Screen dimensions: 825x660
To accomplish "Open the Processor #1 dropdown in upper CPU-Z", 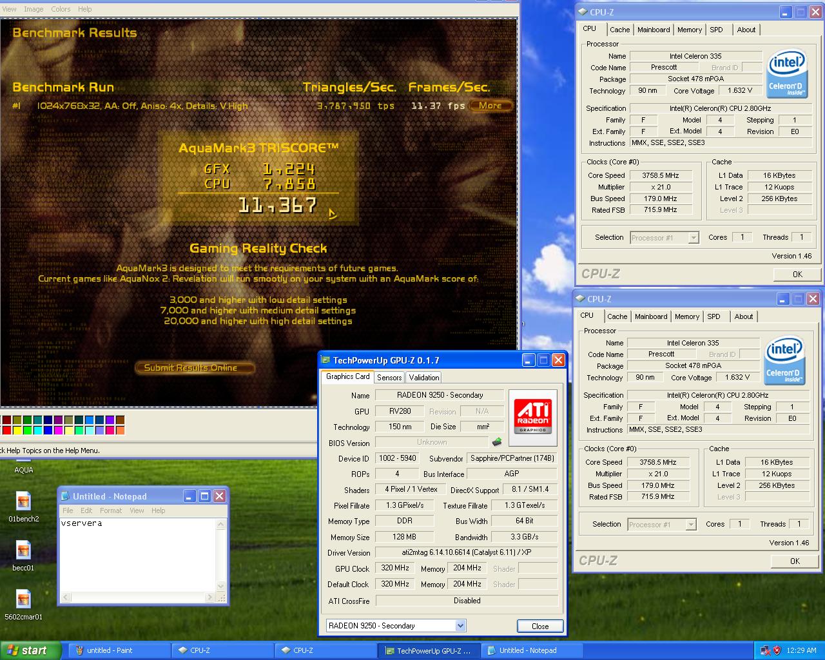I will (694, 238).
